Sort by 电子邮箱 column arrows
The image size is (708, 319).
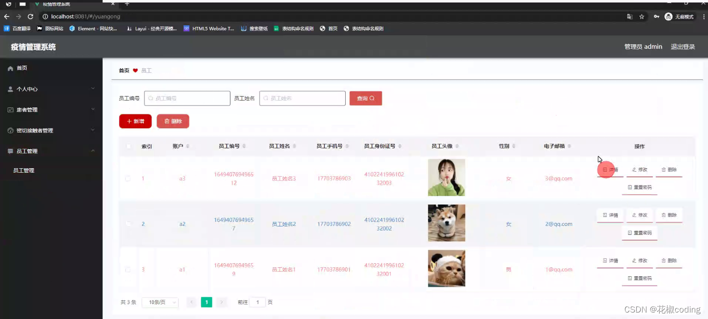pos(569,146)
